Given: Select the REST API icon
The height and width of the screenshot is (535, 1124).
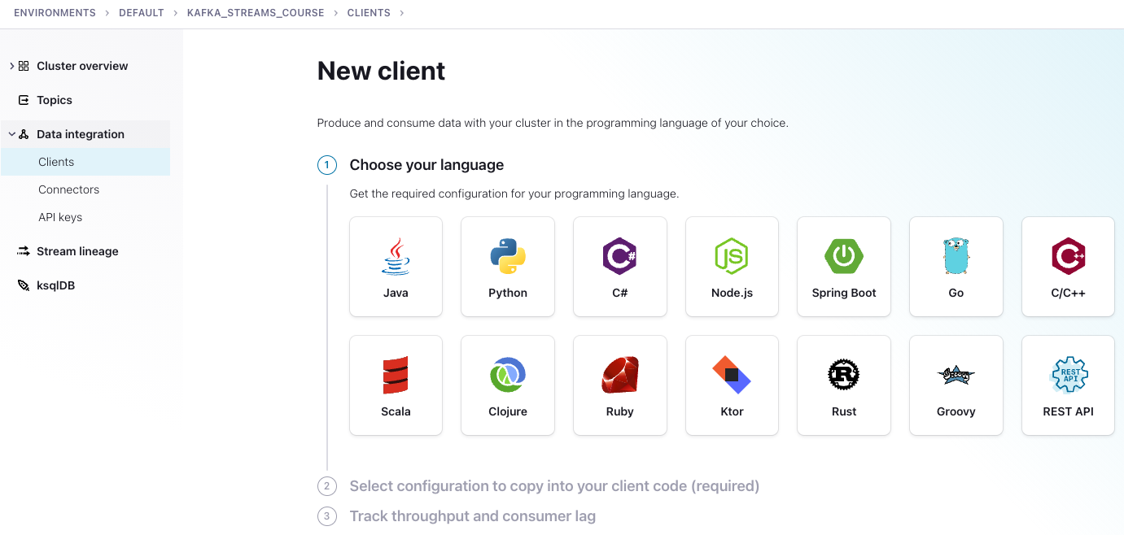Looking at the screenshot, I should [1068, 375].
